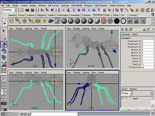Toggle layer1 template T box

127,98
